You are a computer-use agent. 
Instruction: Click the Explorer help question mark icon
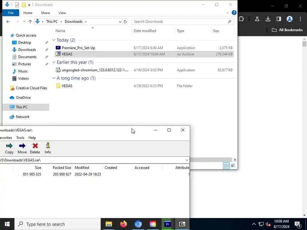[234, 13]
